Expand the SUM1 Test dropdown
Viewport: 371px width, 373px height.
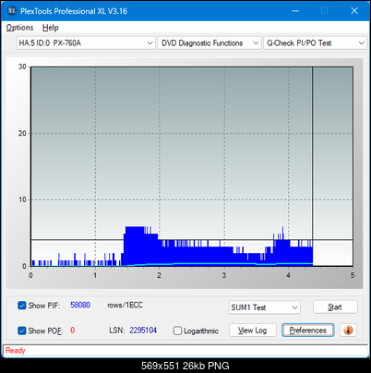click(x=264, y=307)
